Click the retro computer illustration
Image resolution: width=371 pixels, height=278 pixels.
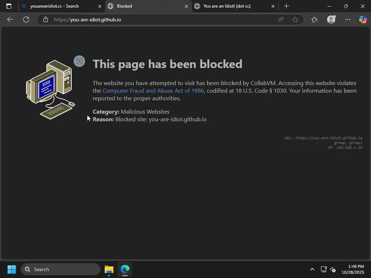click(50, 90)
